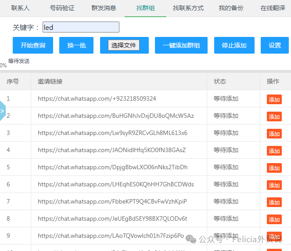Add group BuHGNhJvDxjDU8oQMcW5Az

pos(274,116)
